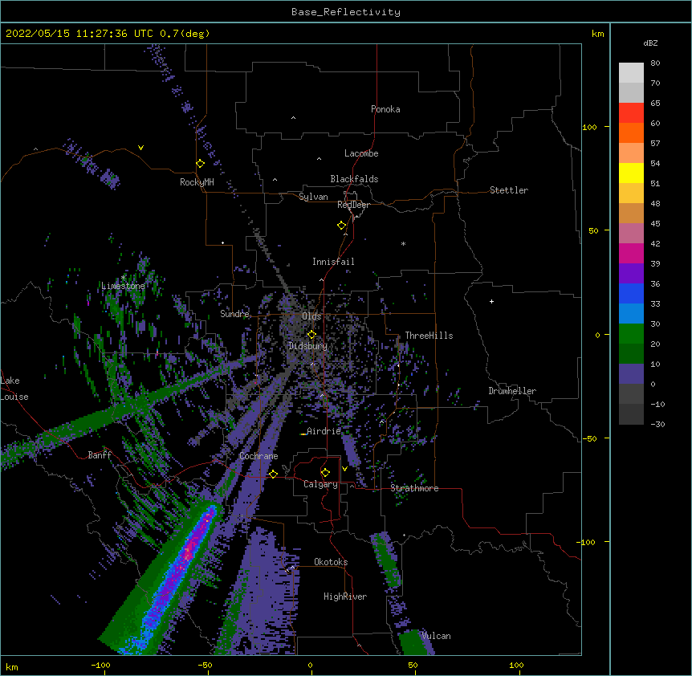This screenshot has height=676, width=692.
Task: Click the Banff label
Action: [x=100, y=455]
